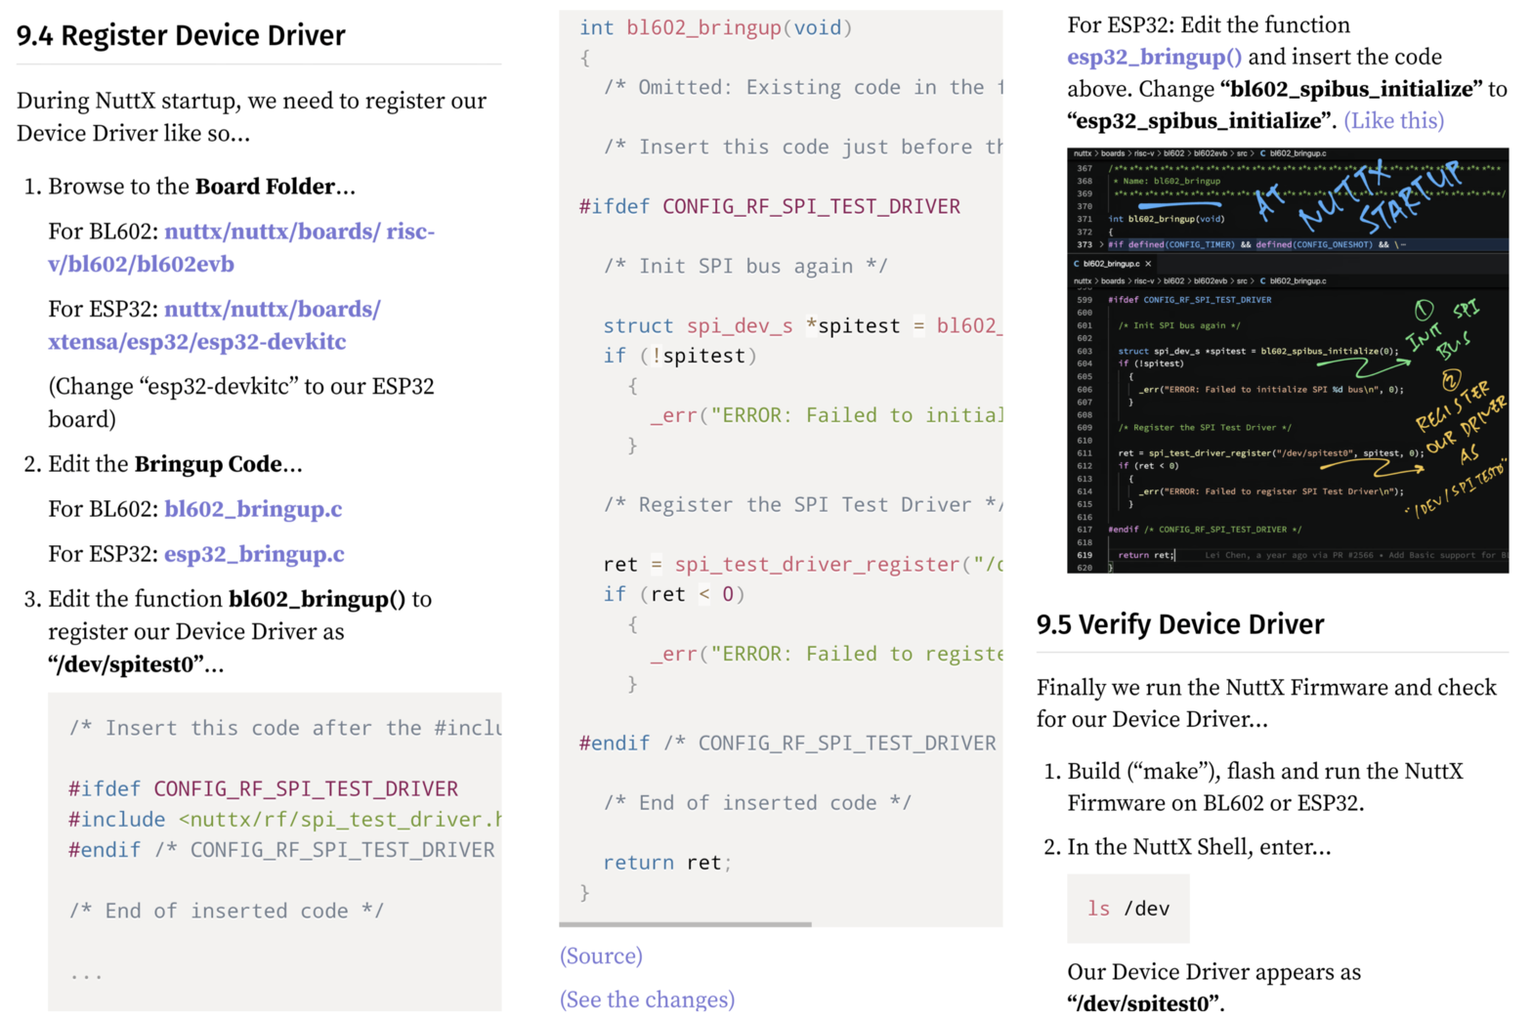Open the esp32_bringup.c Bringup Code link

tap(254, 554)
